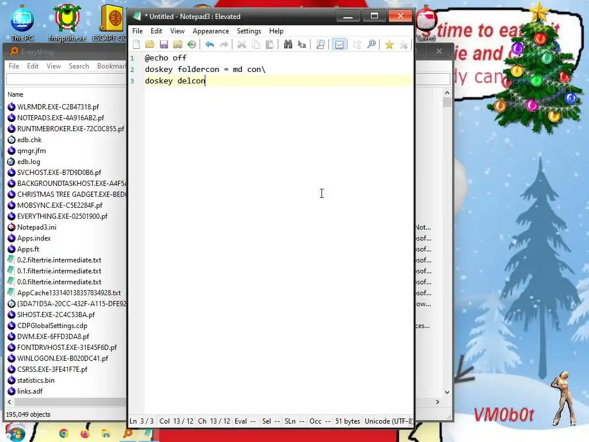Click the Add to Favorites grayed star icon
This screenshot has height=442, width=589.
[x=403, y=44]
